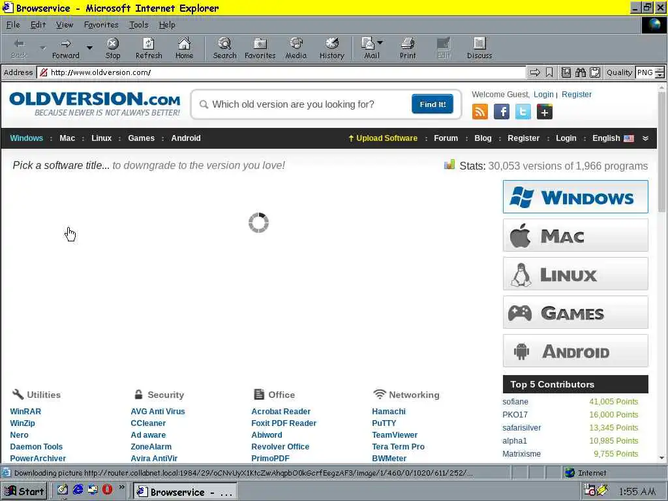The width and height of the screenshot is (668, 501).
Task: Open contributor sofiane's profile link
Action: pyautogui.click(x=515, y=402)
